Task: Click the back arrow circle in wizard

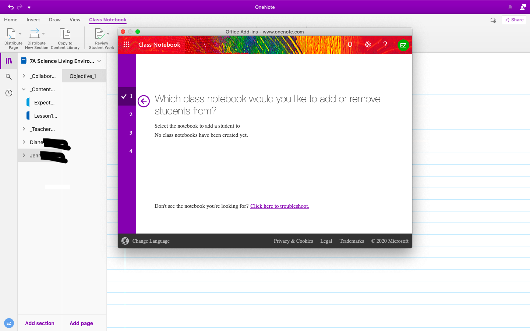Action: pyautogui.click(x=144, y=101)
